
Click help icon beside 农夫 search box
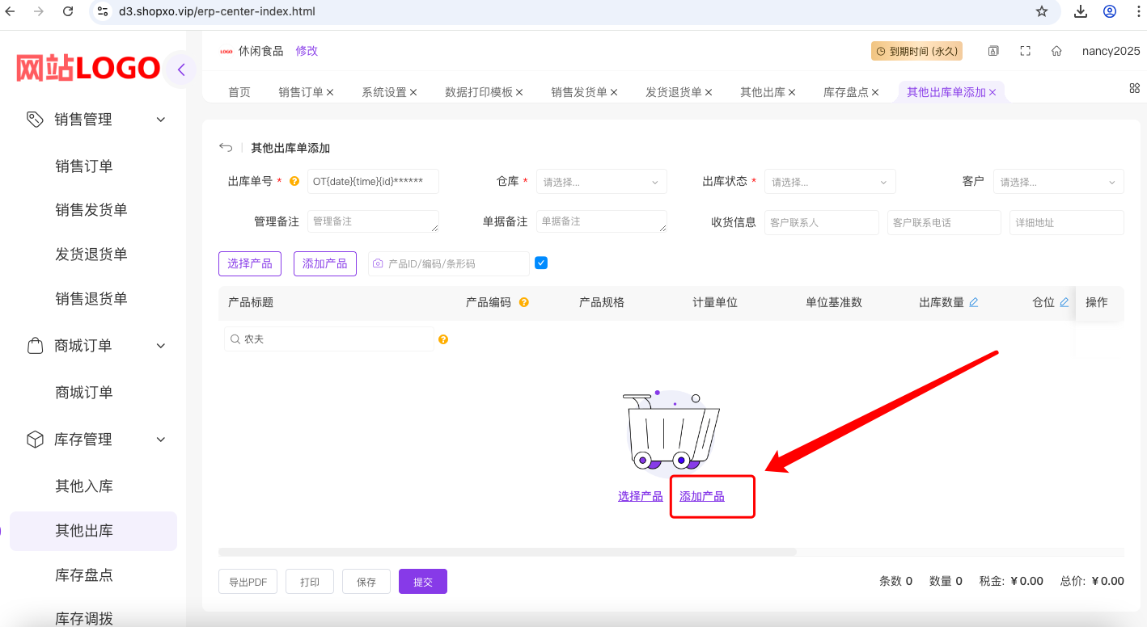(x=443, y=339)
